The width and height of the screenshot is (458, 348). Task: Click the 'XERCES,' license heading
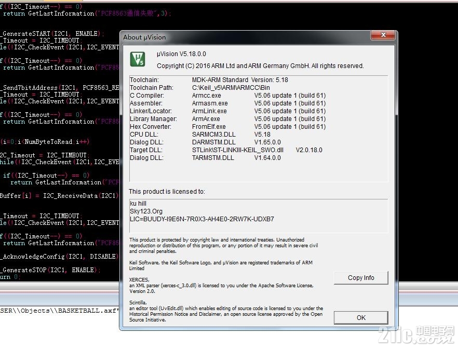tap(139, 279)
